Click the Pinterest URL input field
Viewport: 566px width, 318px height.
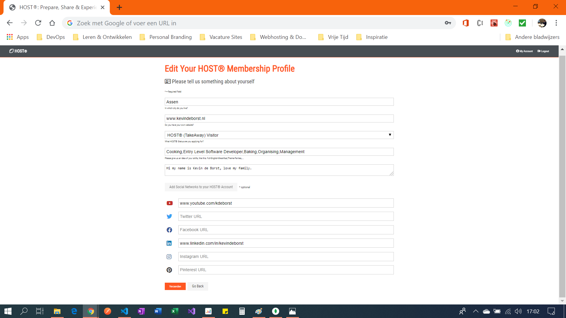[286, 270]
